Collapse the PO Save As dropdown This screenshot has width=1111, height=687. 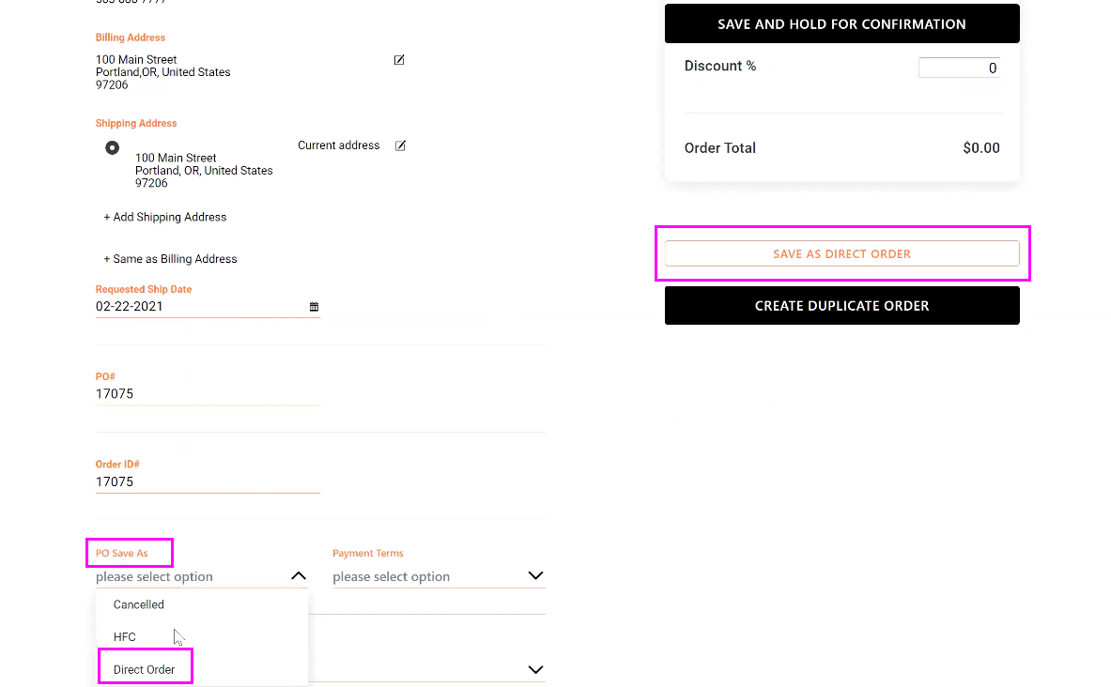point(298,575)
